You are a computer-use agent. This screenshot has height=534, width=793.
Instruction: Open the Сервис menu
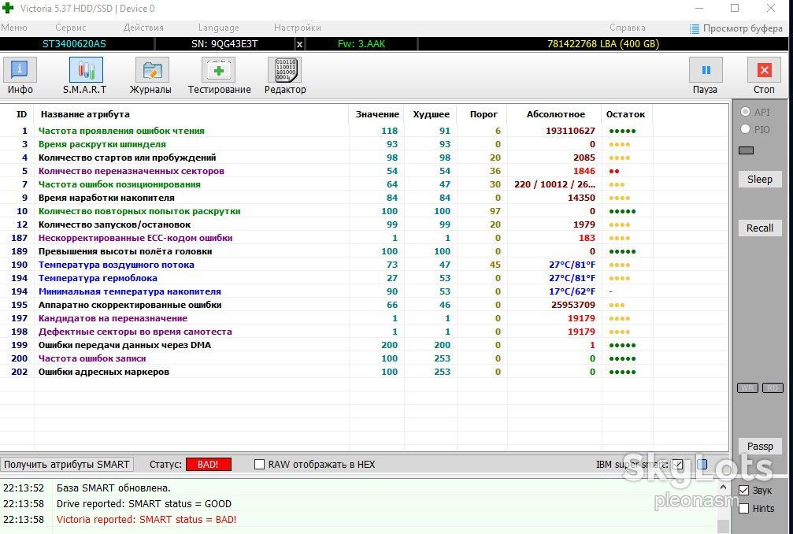pyautogui.click(x=71, y=28)
